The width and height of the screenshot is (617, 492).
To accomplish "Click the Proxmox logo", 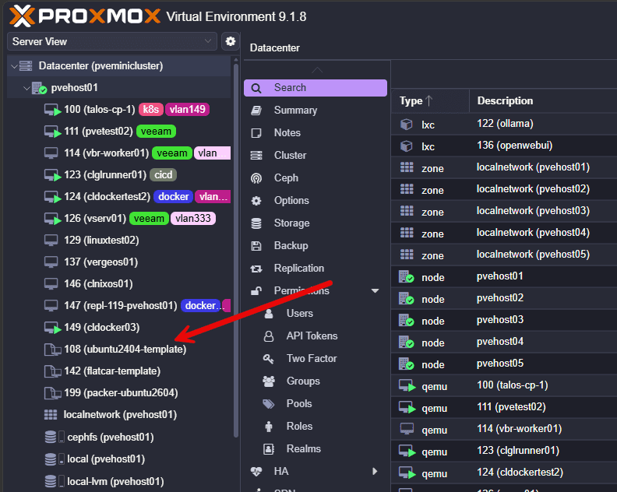I will [85, 16].
